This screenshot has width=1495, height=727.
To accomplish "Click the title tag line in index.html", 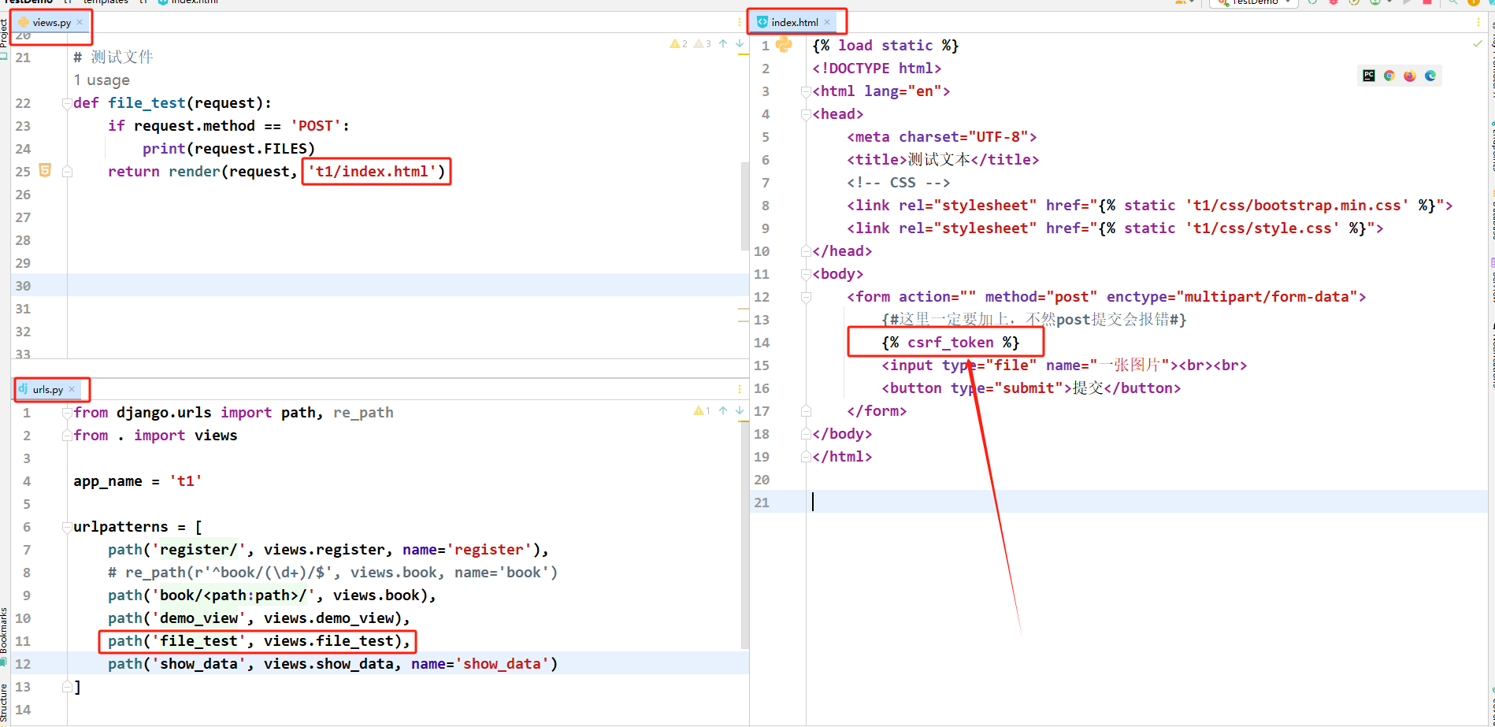I will (x=943, y=160).
